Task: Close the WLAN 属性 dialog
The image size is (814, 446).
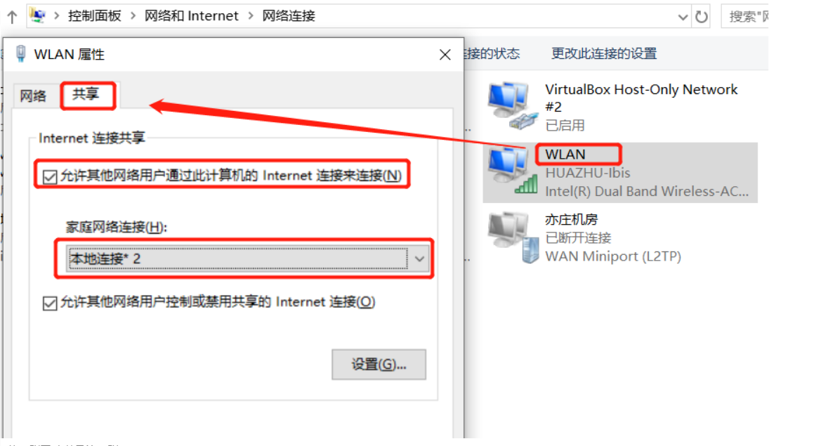Action: click(x=445, y=55)
